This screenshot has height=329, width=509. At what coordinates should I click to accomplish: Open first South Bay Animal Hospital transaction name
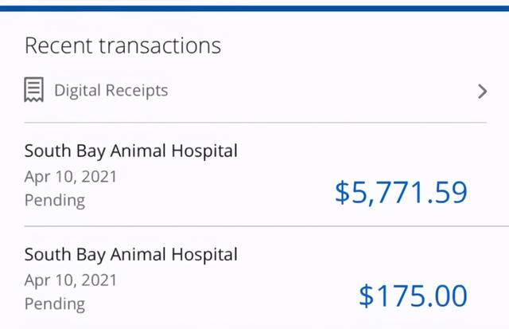pos(131,151)
